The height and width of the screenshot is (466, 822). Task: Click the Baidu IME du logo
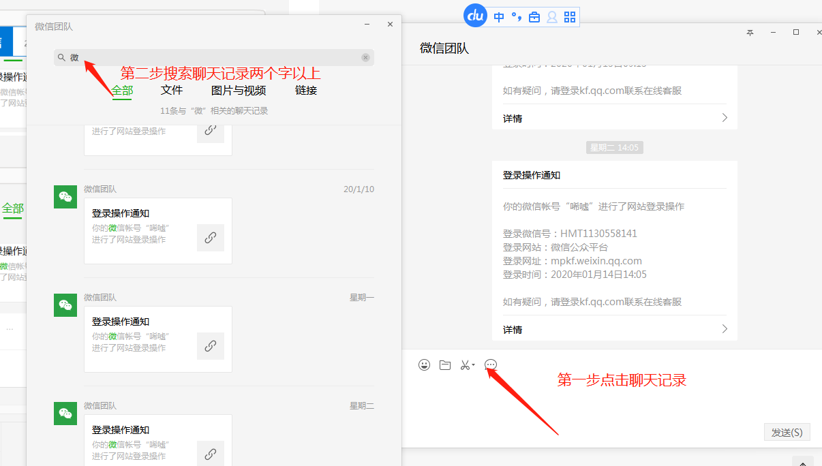(475, 16)
